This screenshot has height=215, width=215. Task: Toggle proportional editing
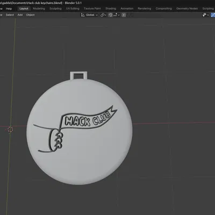pos(124,15)
